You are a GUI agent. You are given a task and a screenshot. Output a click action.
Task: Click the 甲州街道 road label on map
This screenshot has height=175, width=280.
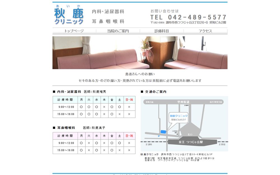coord(183,102)
